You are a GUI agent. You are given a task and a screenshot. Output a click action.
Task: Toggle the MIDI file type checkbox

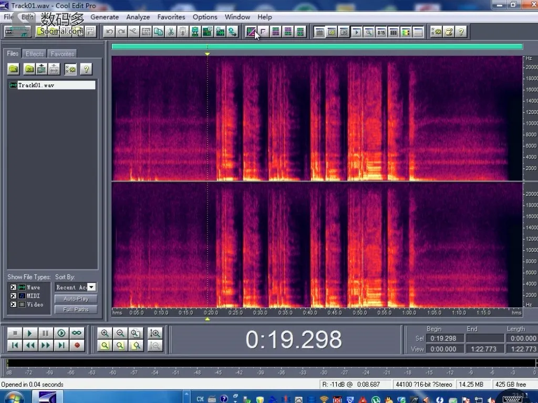[x=13, y=296]
